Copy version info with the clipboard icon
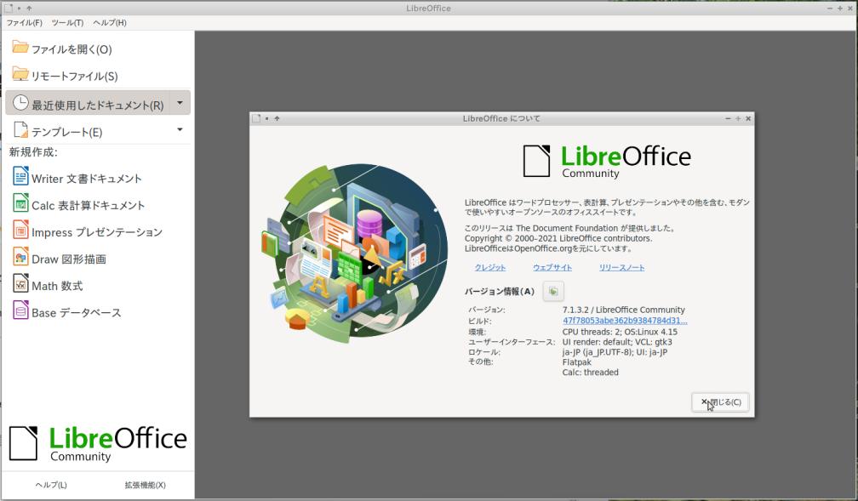The image size is (858, 501). pos(553,292)
